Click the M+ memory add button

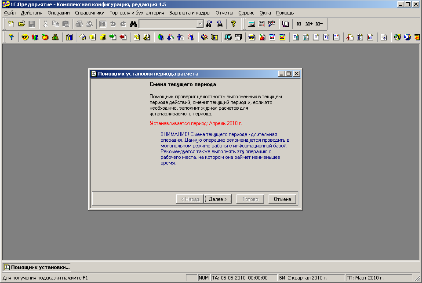[x=309, y=24]
